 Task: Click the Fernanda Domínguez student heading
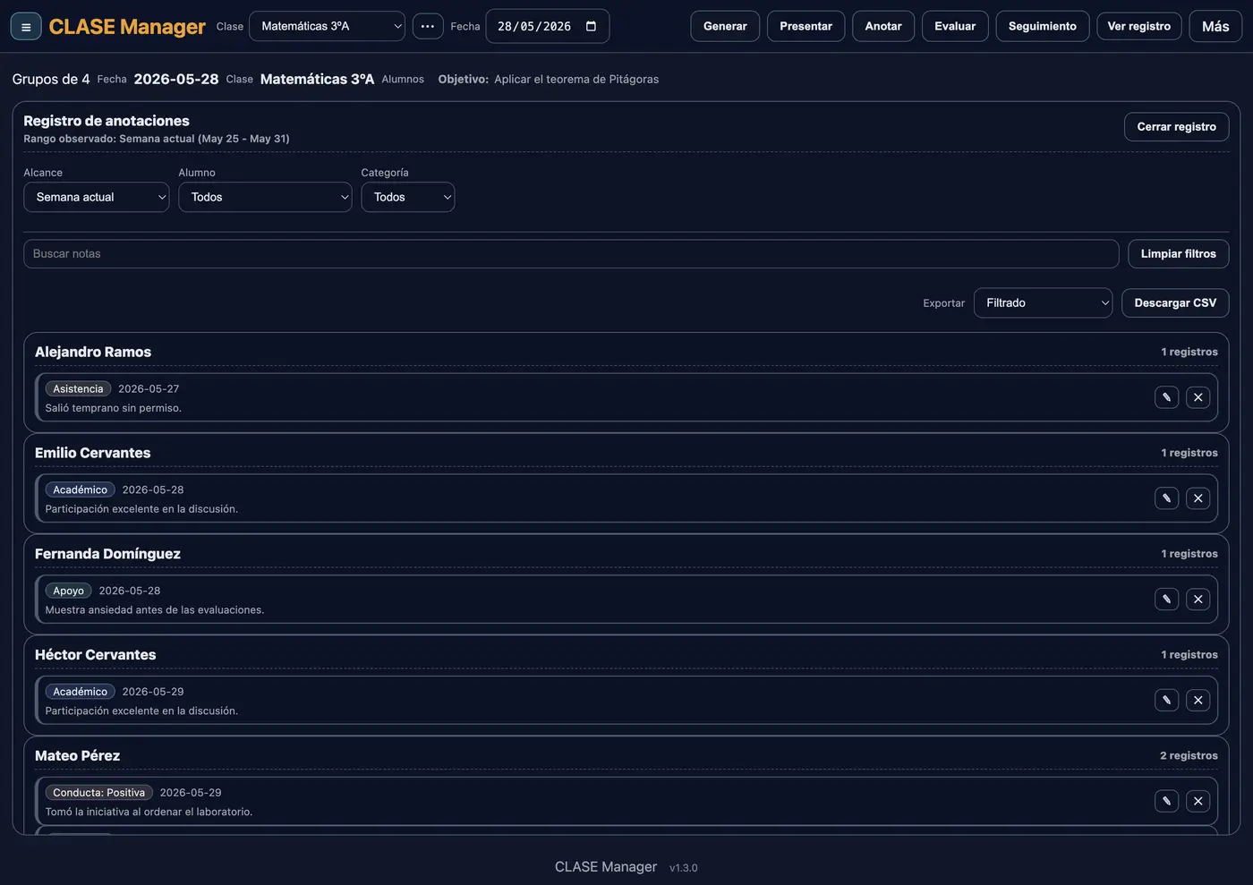point(107,554)
